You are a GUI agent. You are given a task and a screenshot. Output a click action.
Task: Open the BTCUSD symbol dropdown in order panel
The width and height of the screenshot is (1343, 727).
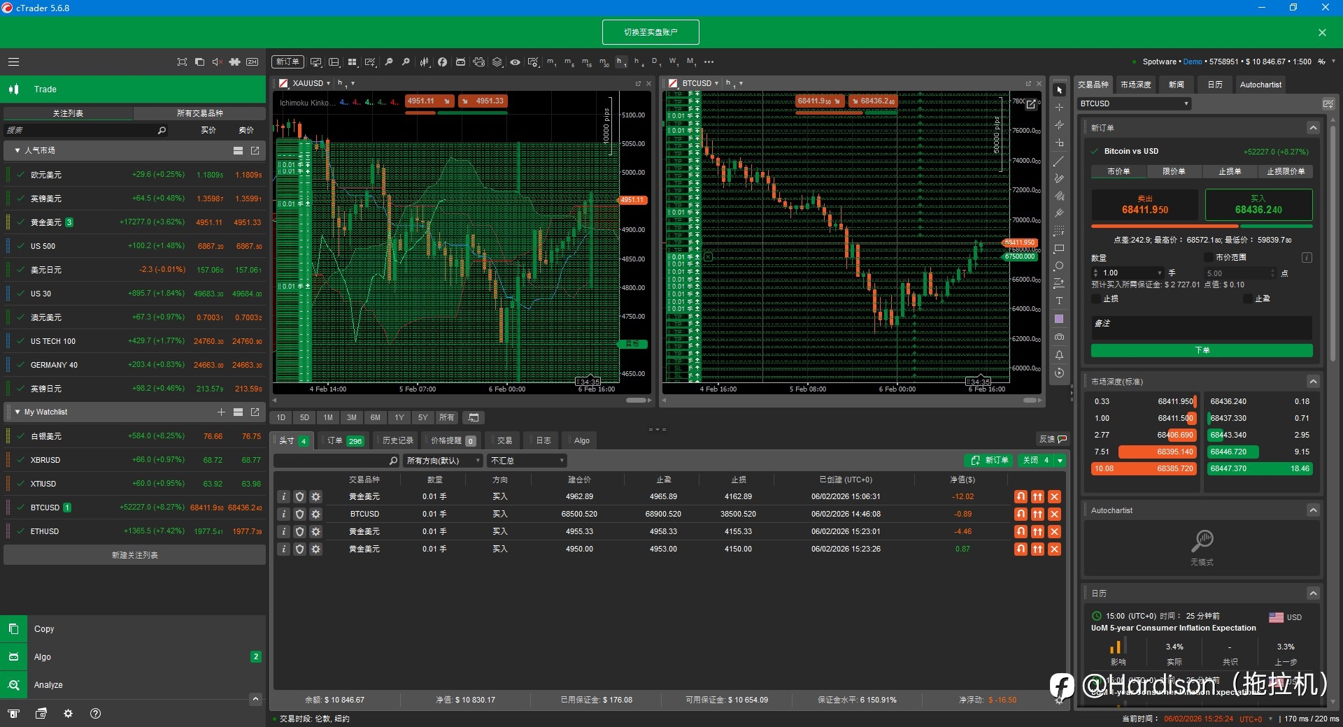pos(1134,103)
